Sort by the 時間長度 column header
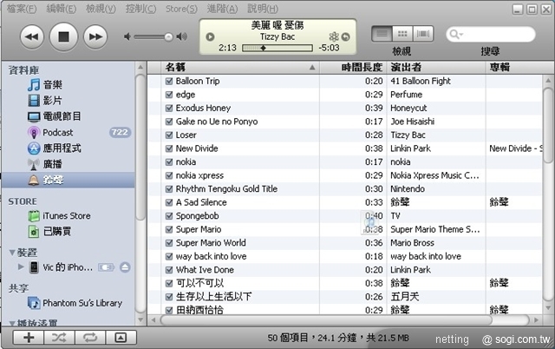This screenshot has width=555, height=349. (x=353, y=68)
